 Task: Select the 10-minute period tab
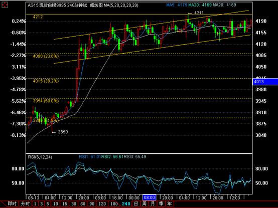(x=56, y=204)
